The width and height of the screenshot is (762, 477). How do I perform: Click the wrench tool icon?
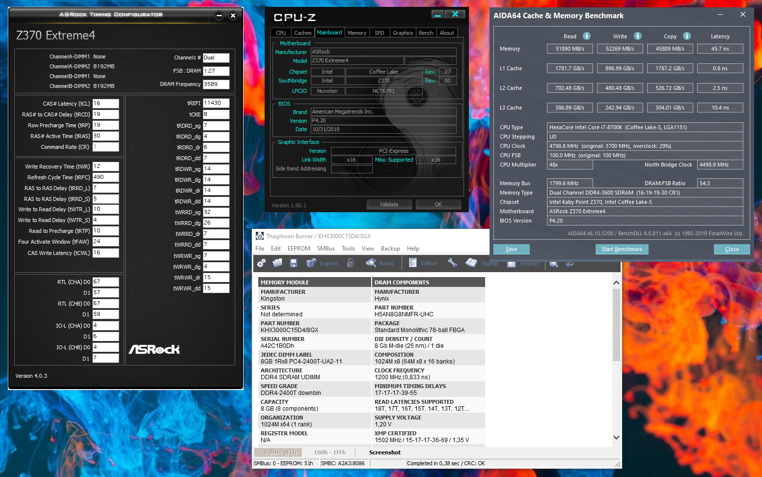453,263
